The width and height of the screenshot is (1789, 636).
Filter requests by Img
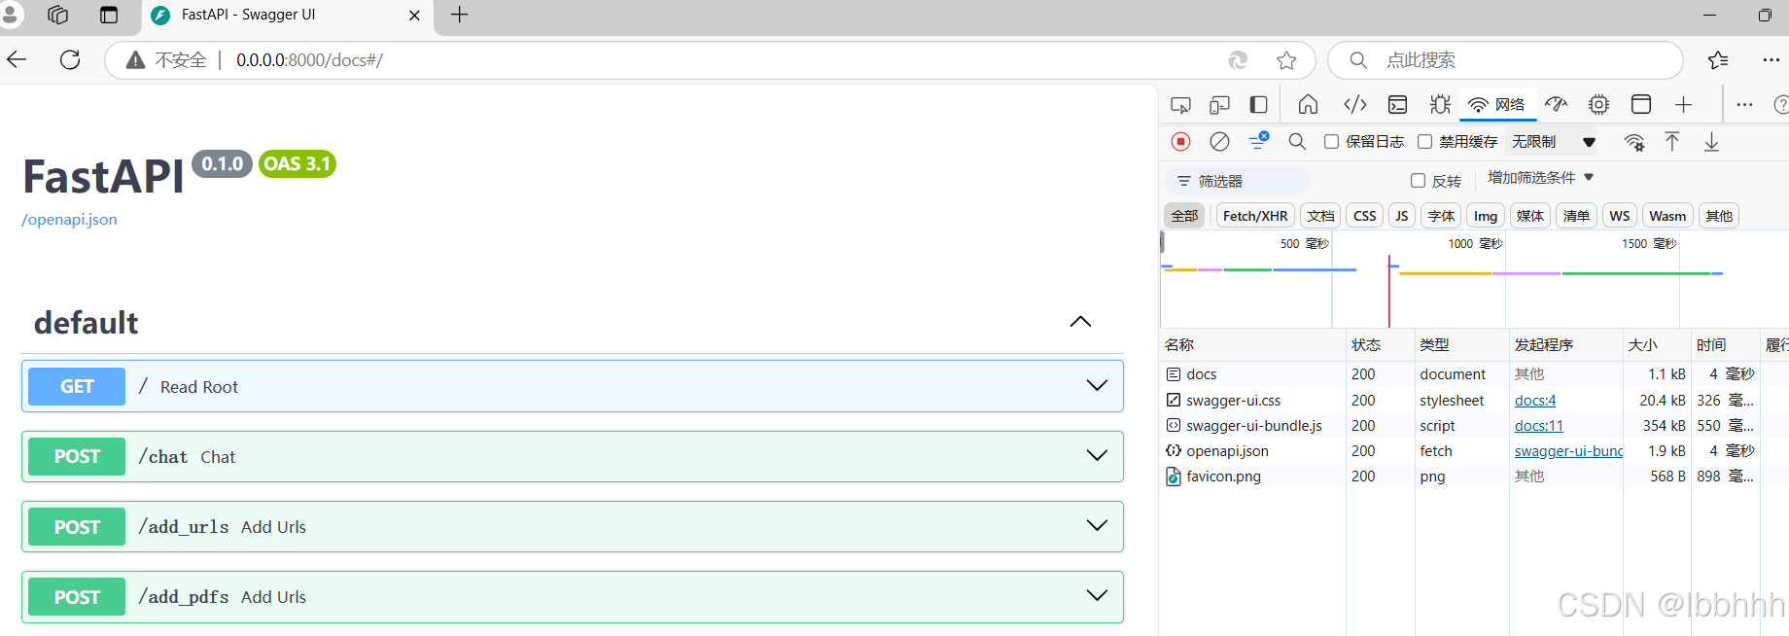click(x=1486, y=216)
